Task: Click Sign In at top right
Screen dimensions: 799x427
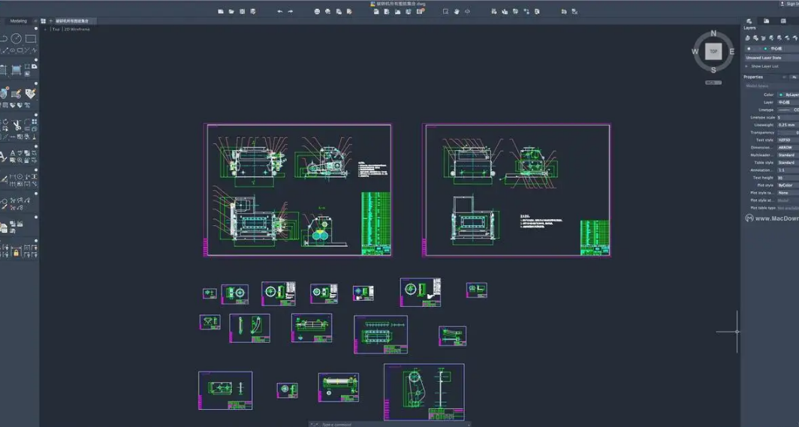Action: click(x=791, y=4)
